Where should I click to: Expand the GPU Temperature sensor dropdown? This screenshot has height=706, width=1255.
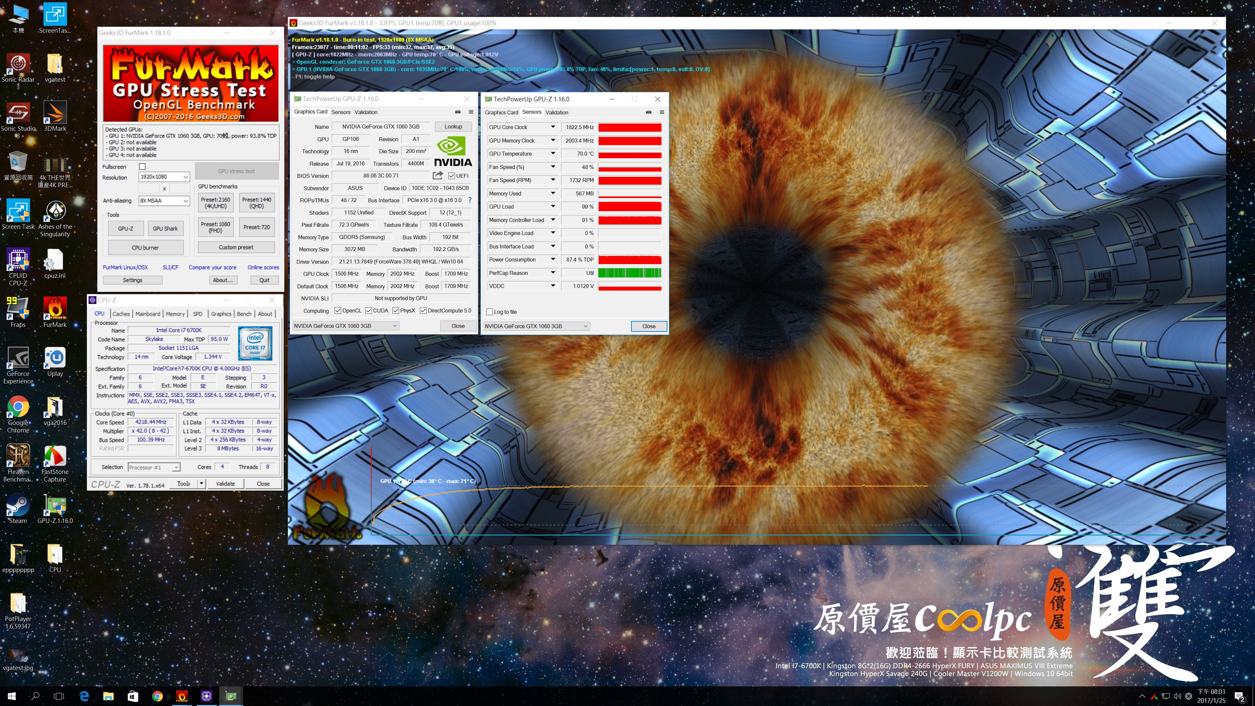pos(553,154)
